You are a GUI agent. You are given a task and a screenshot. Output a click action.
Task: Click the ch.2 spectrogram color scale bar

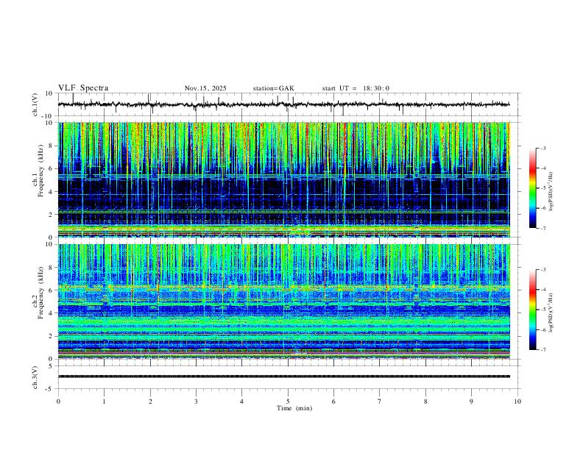point(532,310)
